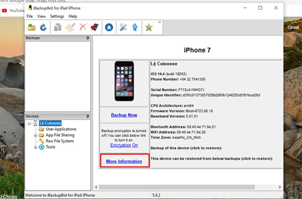Click the Encryption On link
The width and height of the screenshot is (302, 199).
pos(124,145)
